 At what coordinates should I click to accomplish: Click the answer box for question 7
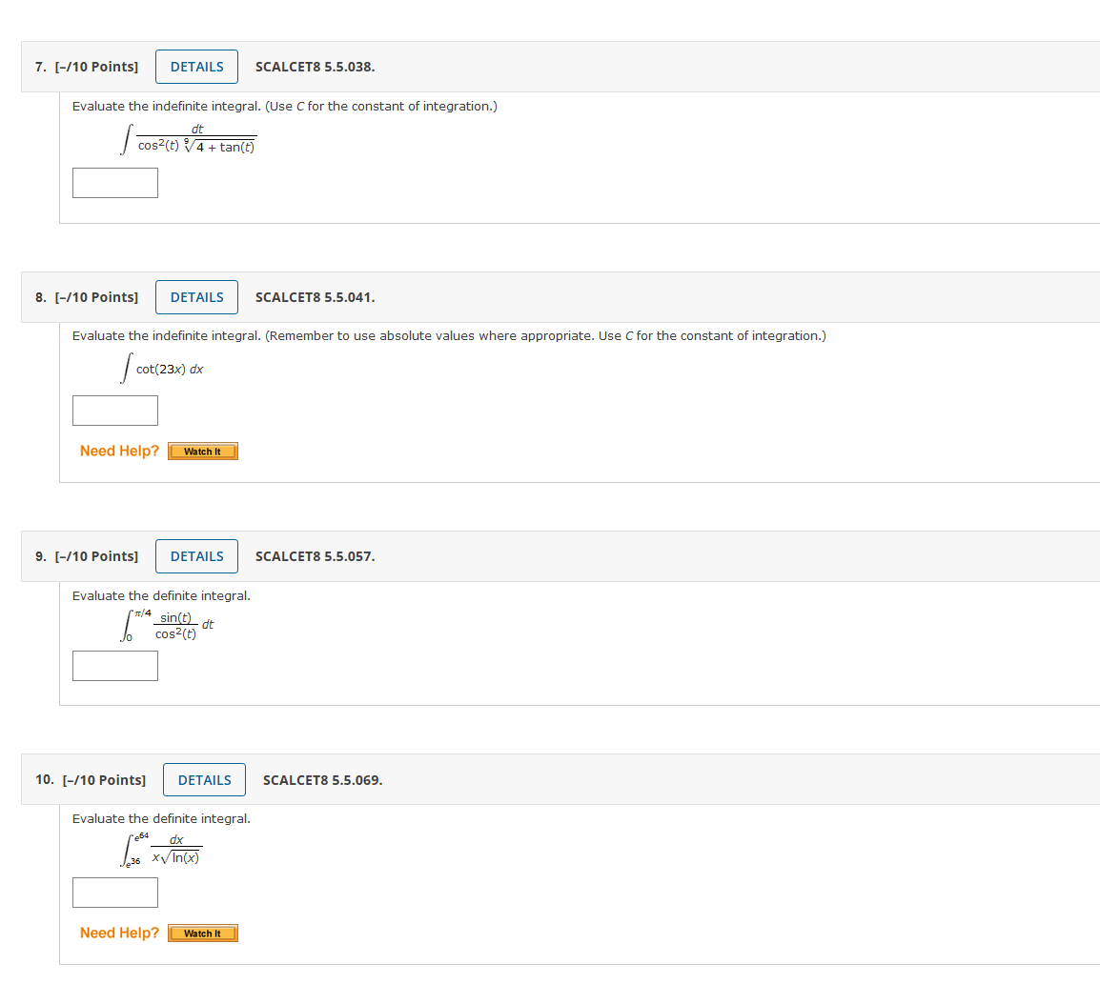click(x=114, y=182)
